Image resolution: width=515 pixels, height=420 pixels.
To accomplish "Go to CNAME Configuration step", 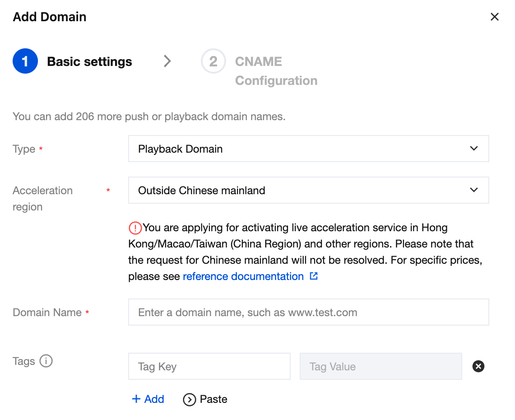I will [276, 71].
